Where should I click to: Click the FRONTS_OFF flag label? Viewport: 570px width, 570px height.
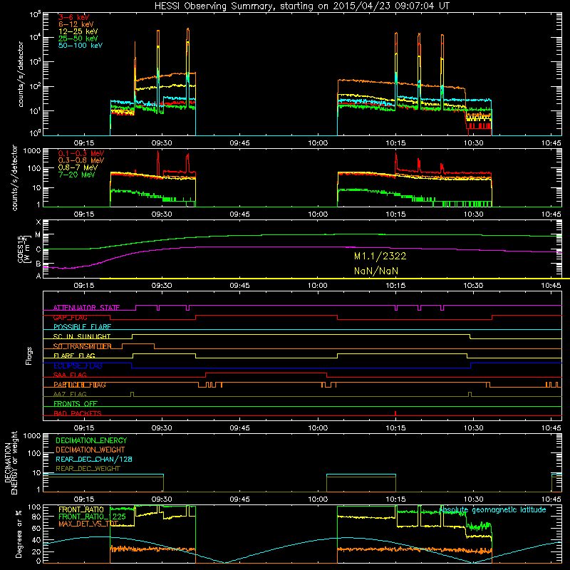click(x=76, y=404)
